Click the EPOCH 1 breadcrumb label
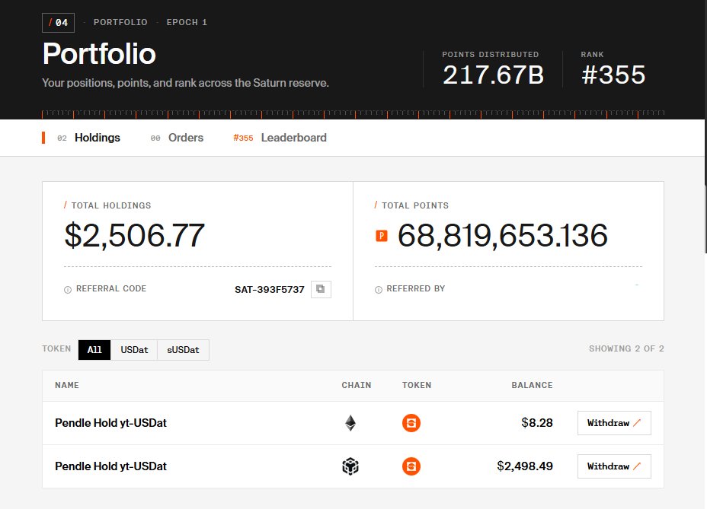Viewport: 707px width, 509px height. click(187, 22)
